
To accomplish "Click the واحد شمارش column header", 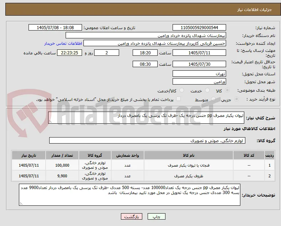I will pyautogui.click(x=127, y=155).
